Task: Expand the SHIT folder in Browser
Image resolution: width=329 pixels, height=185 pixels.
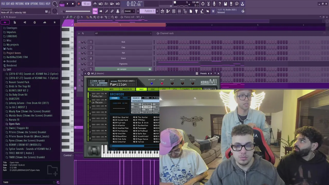Action: (x=9, y=70)
